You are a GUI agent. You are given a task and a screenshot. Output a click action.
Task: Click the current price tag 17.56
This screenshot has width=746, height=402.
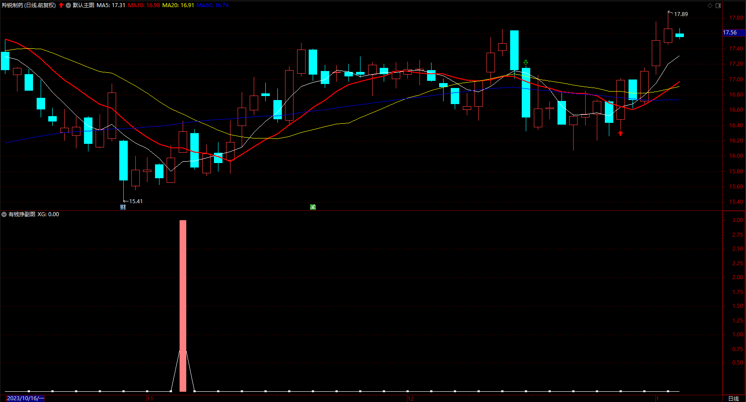point(733,33)
